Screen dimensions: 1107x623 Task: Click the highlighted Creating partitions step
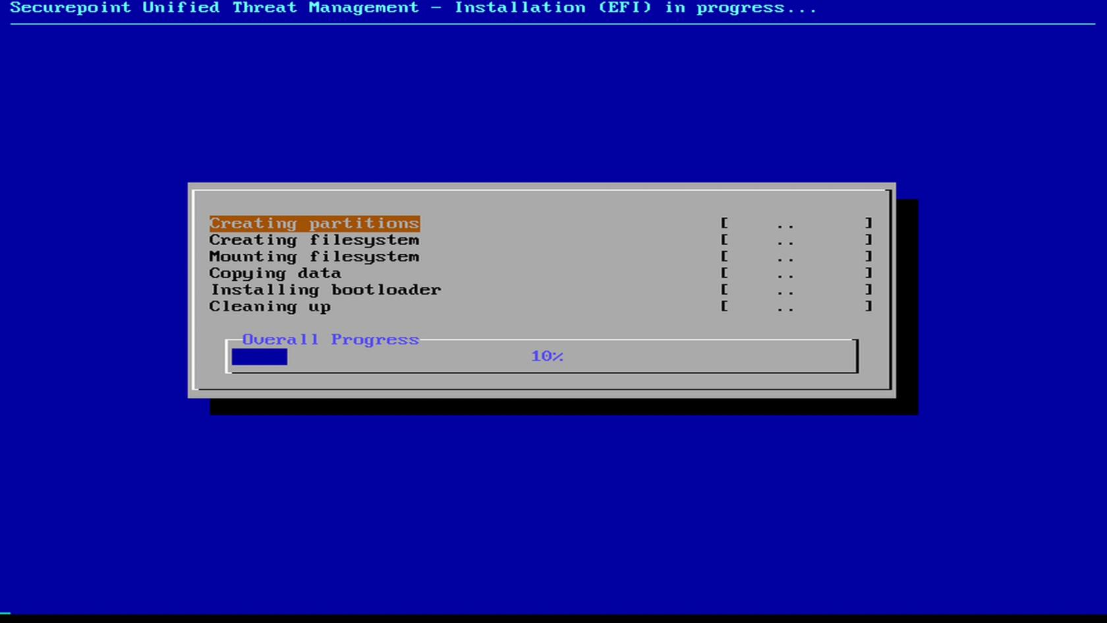[314, 223]
